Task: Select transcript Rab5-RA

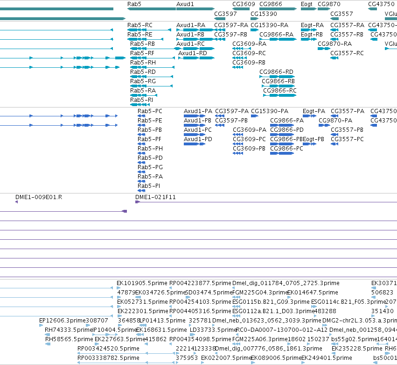Action: [x=143, y=91]
